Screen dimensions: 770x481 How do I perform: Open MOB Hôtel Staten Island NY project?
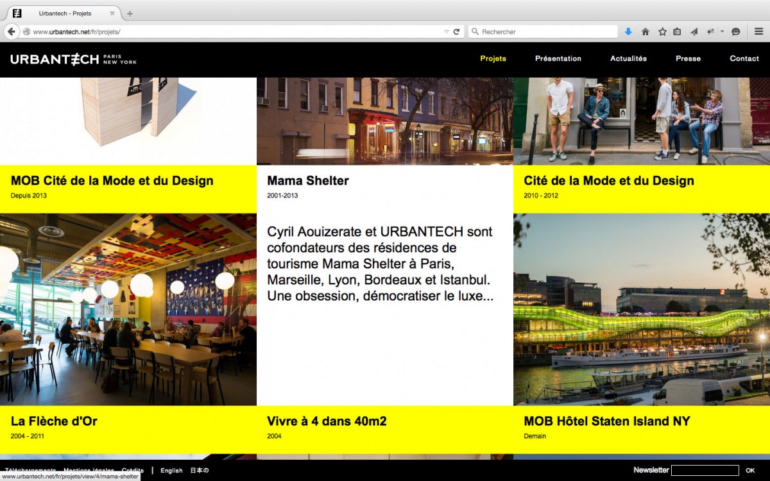(607, 421)
